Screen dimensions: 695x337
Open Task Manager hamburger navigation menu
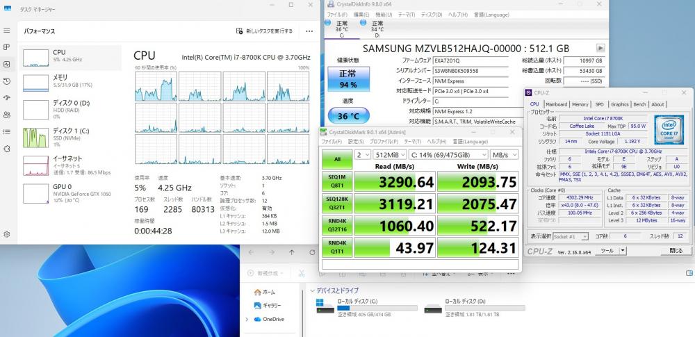(x=7, y=31)
